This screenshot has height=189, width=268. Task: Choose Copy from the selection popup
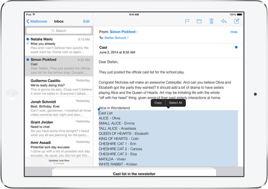(x=158, y=103)
